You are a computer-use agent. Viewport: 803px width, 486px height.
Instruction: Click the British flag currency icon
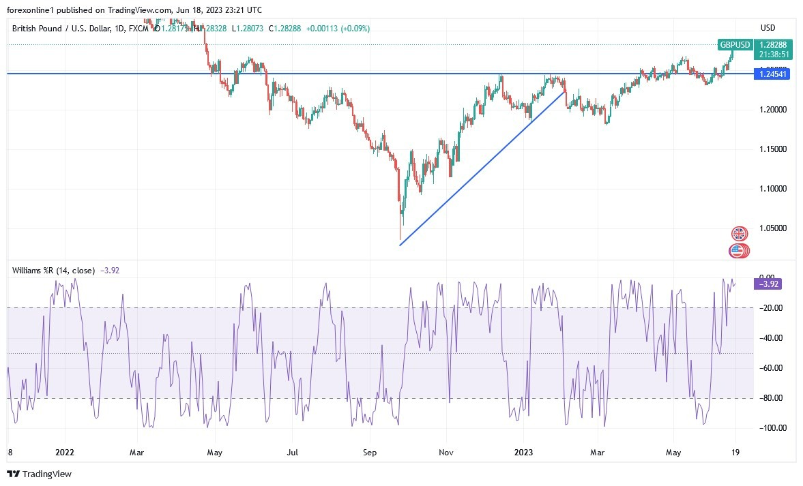[x=739, y=233]
